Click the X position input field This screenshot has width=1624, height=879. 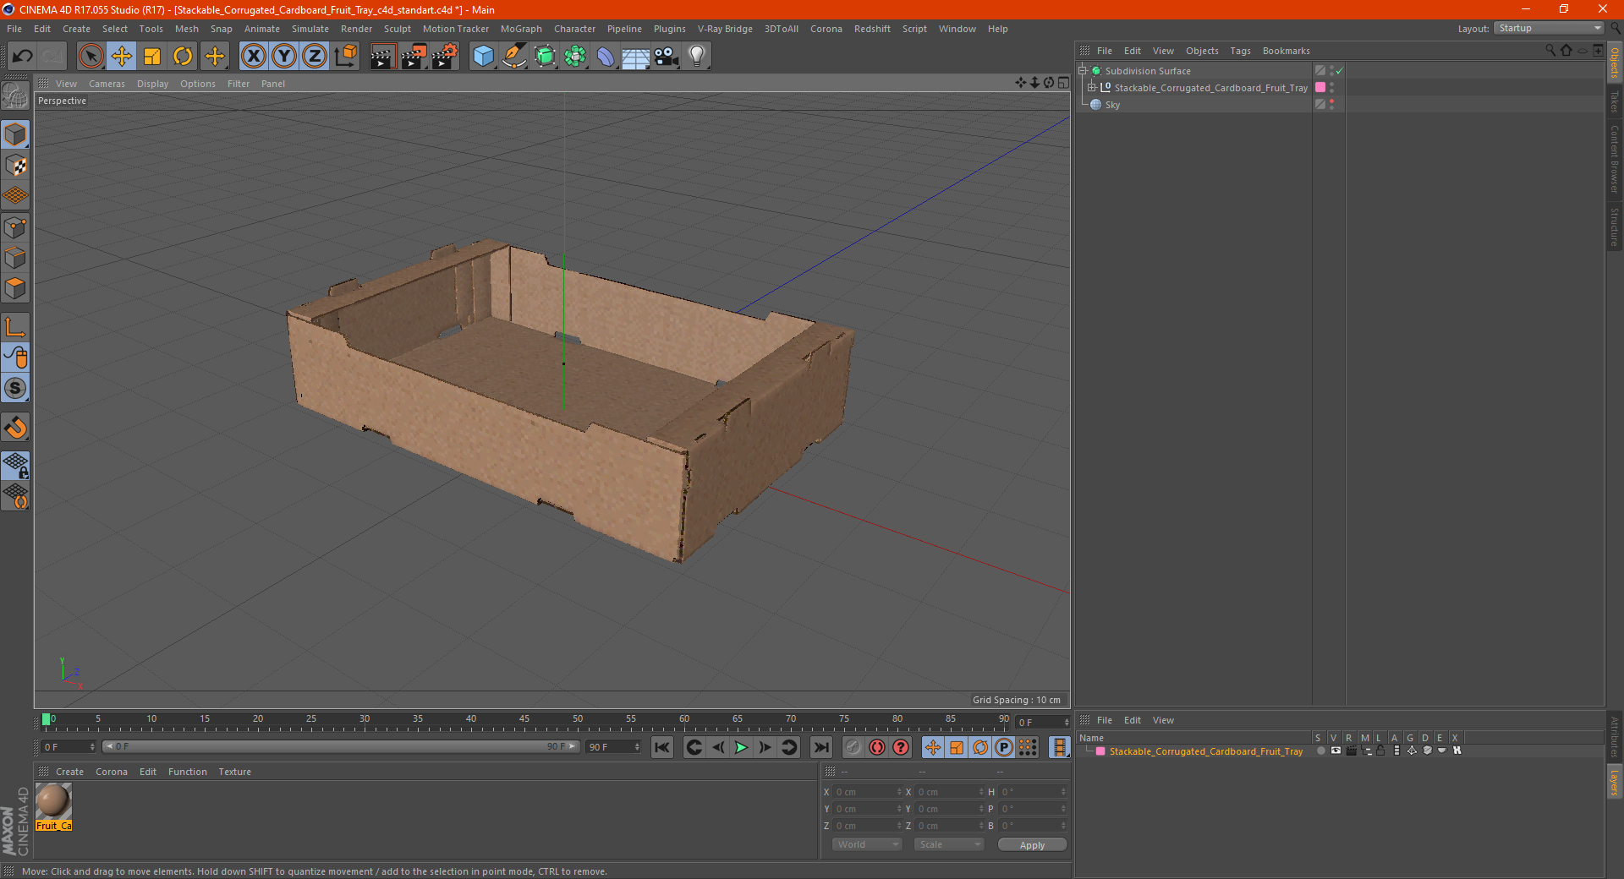click(867, 792)
